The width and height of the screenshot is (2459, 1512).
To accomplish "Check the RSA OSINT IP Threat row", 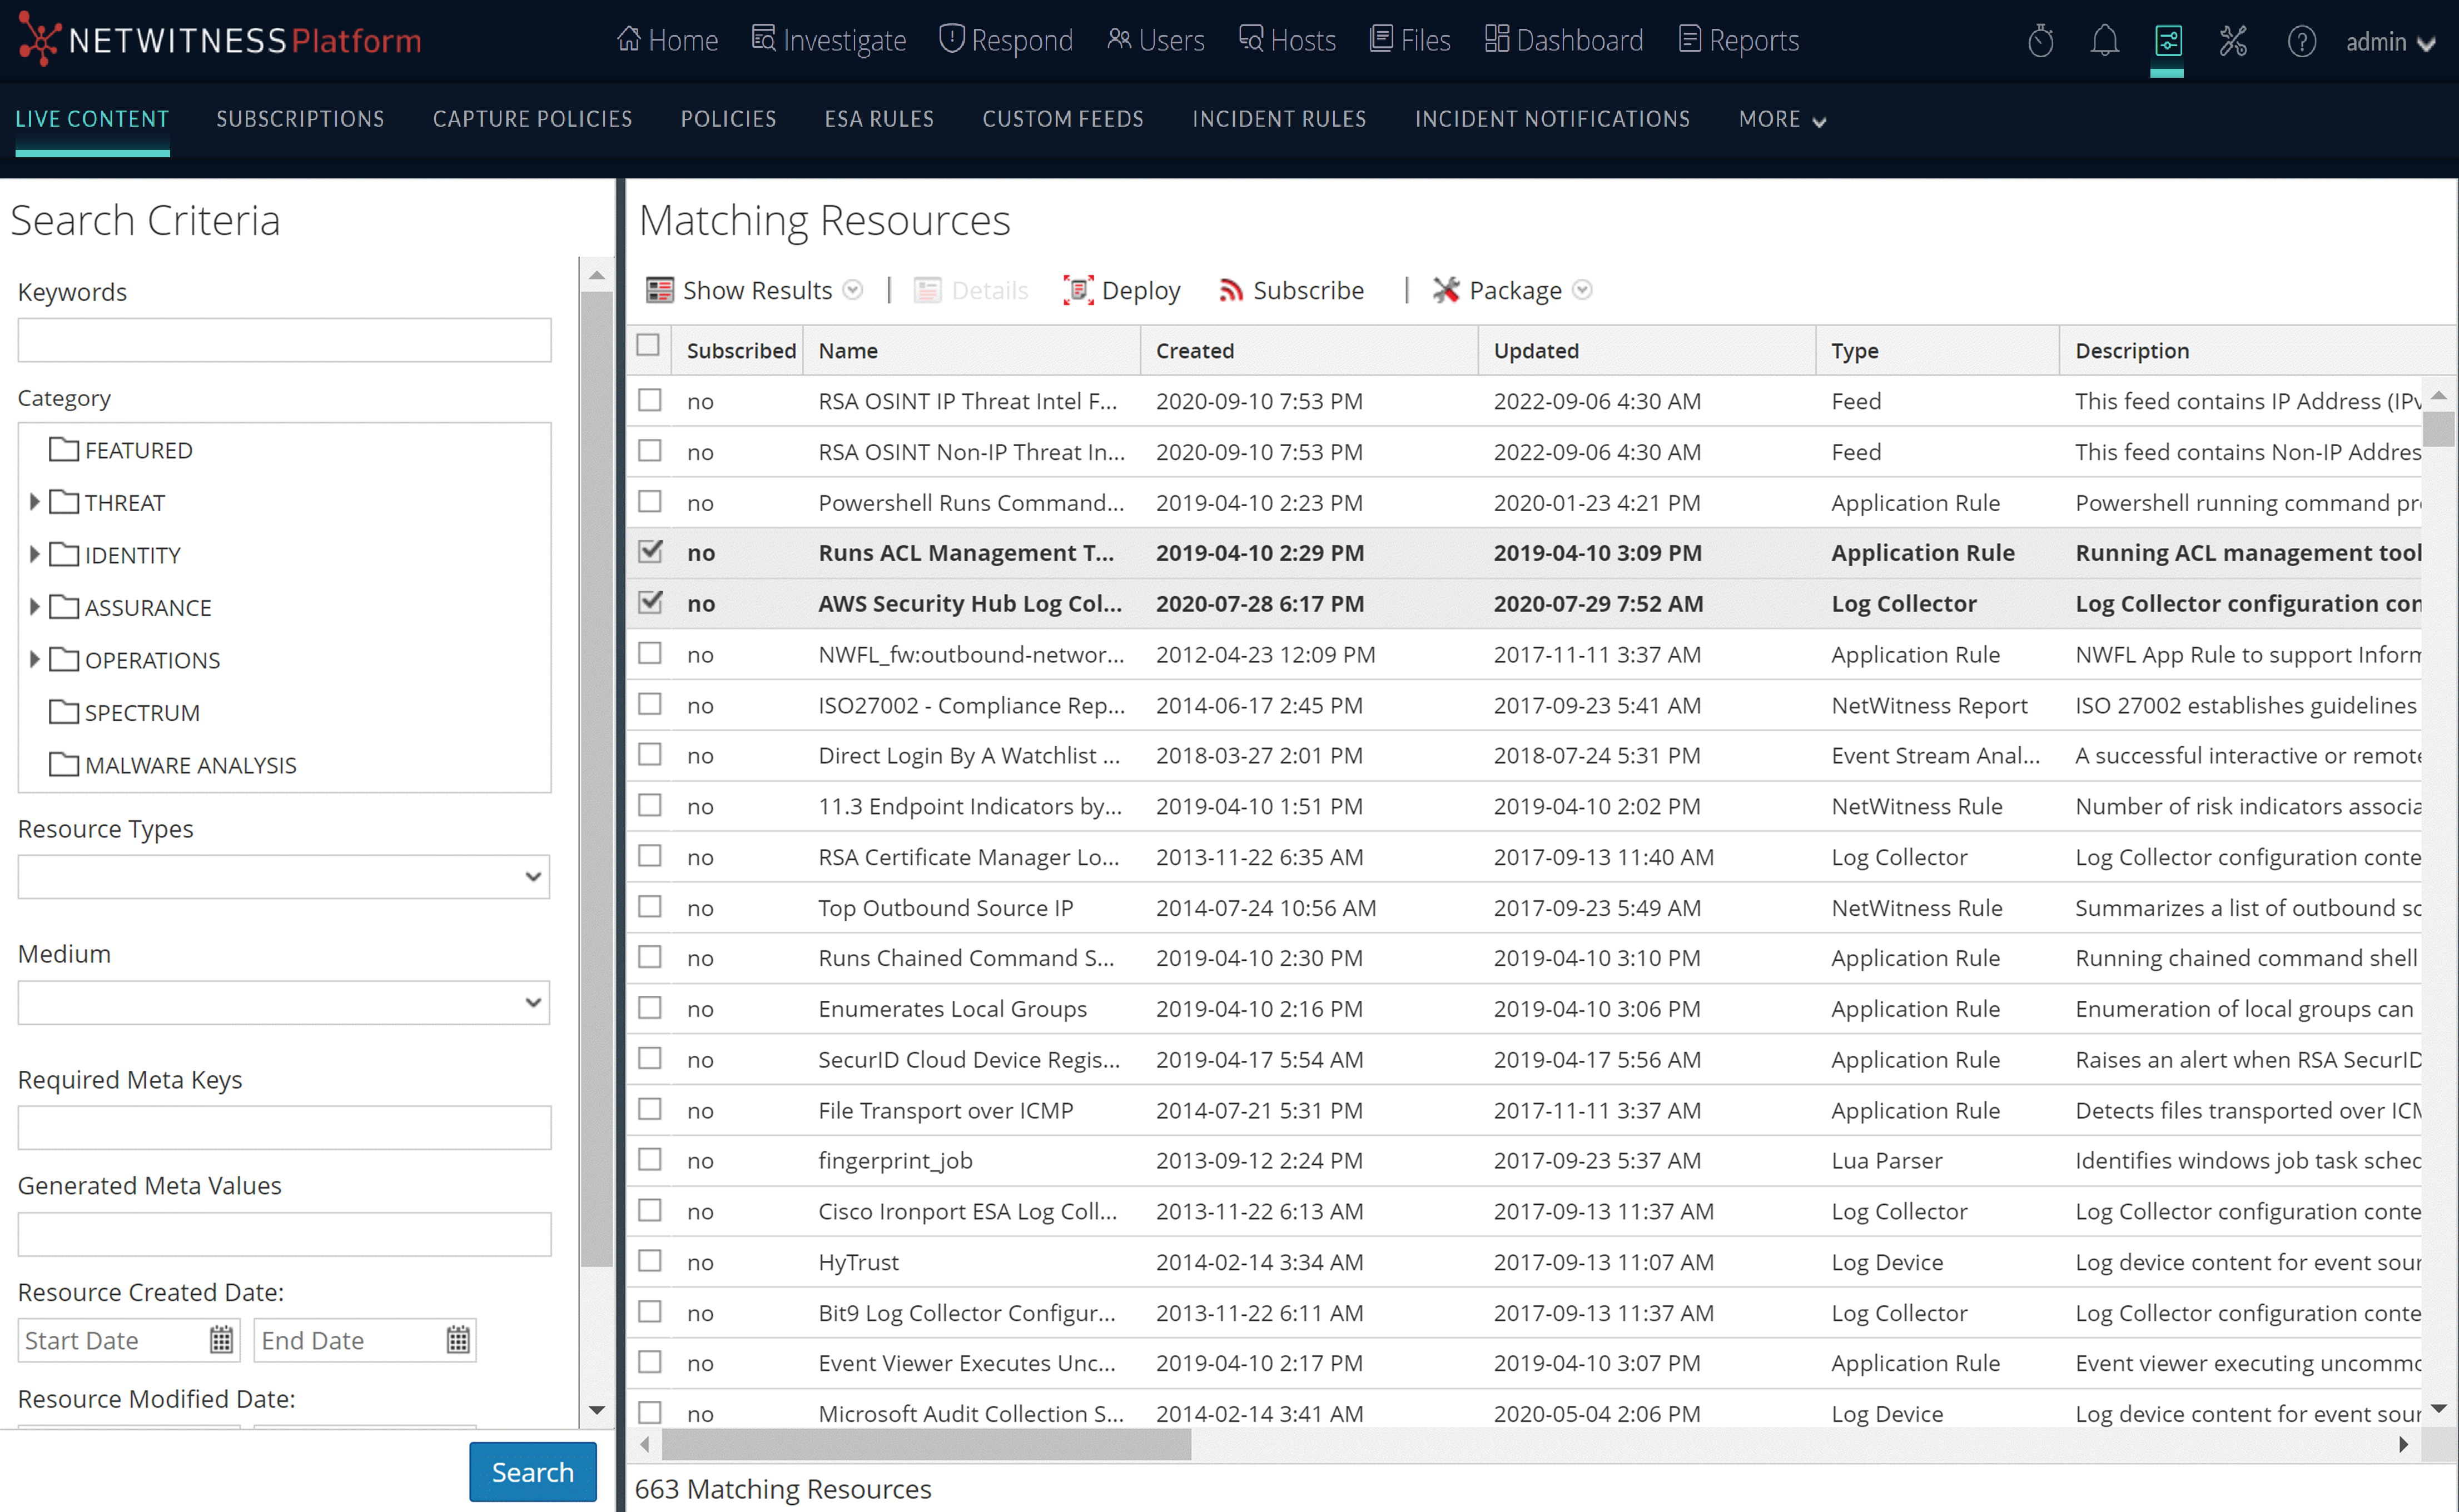I will coord(650,400).
